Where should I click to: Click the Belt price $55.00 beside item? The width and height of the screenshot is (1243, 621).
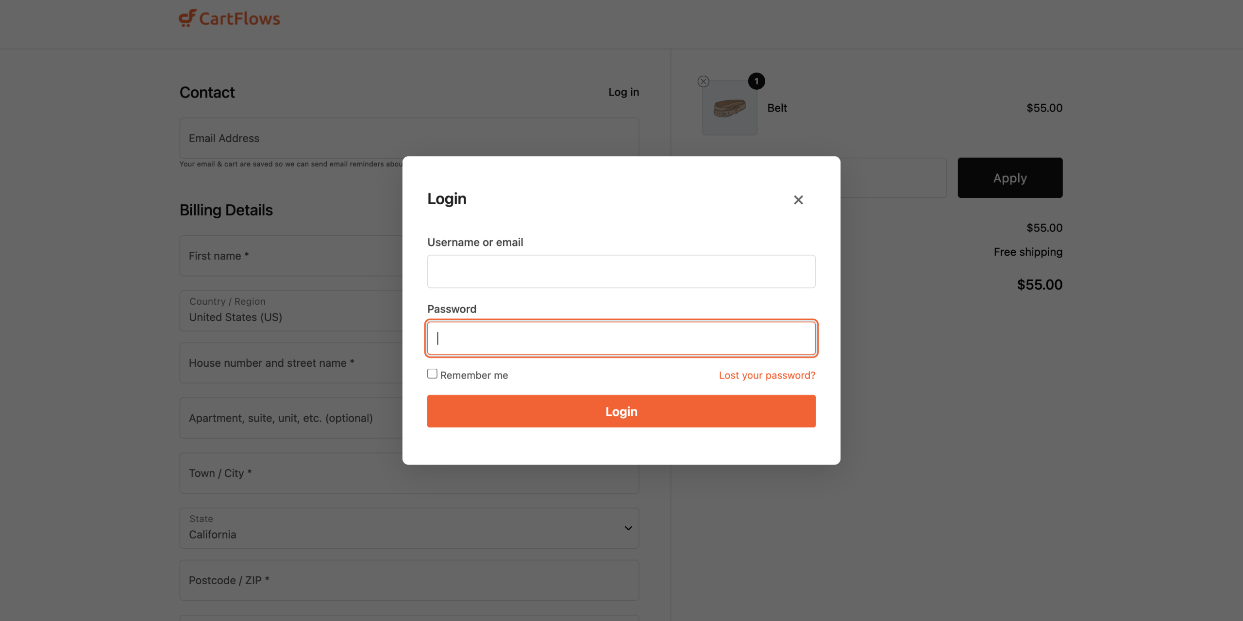[1044, 108]
